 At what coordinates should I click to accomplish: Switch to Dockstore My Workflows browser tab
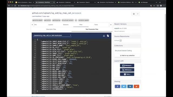(x=107, y=2)
